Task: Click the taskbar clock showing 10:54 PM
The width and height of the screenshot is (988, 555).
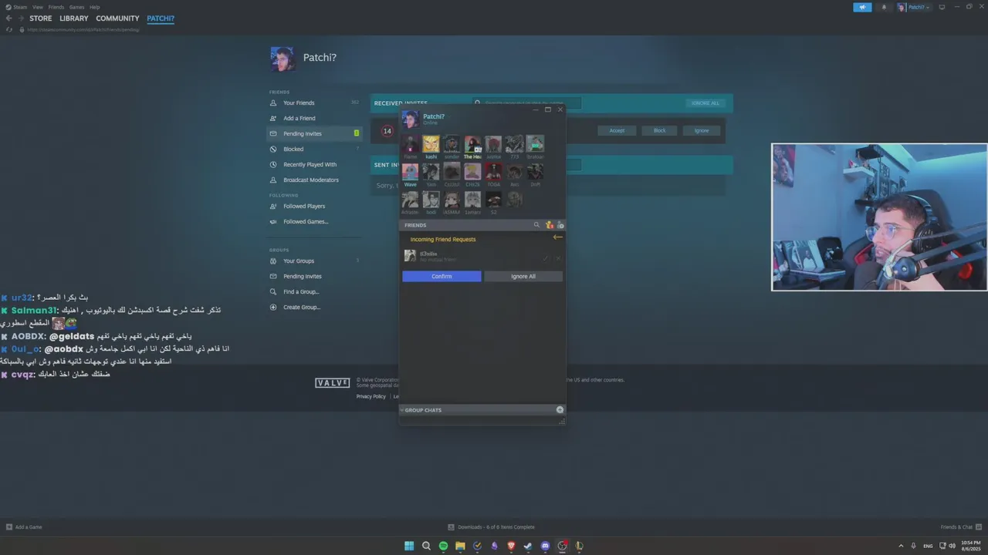Action: coord(970,546)
